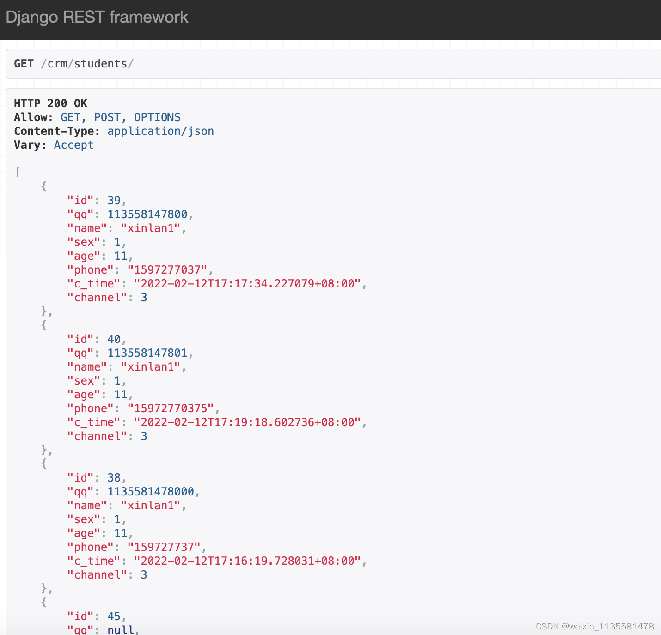This screenshot has width=661, height=635.
Task: Click the opening bracket of the JSON array
Action: click(17, 172)
